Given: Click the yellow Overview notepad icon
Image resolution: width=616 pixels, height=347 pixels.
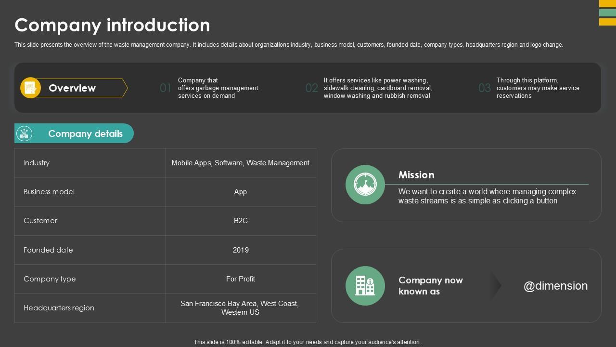Looking at the screenshot, I should click(30, 88).
